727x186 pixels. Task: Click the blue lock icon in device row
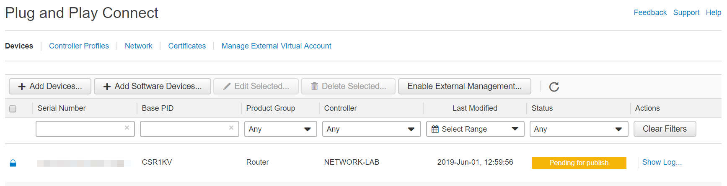pyautogui.click(x=13, y=163)
